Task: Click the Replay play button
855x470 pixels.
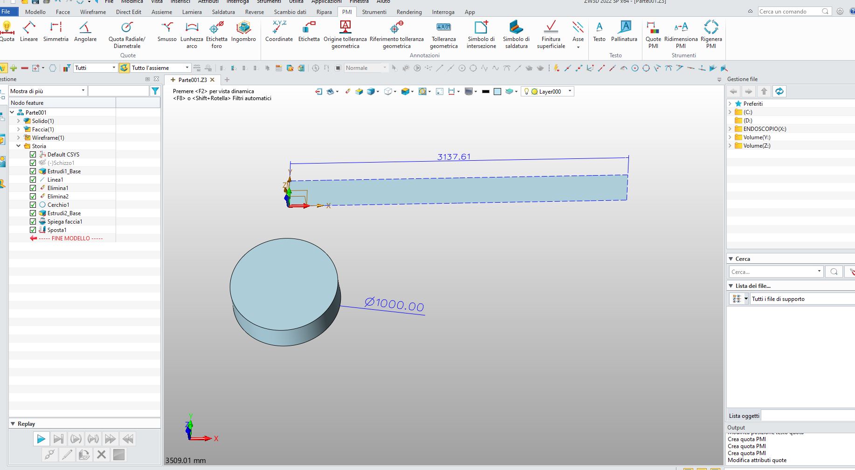Action: tap(41, 439)
